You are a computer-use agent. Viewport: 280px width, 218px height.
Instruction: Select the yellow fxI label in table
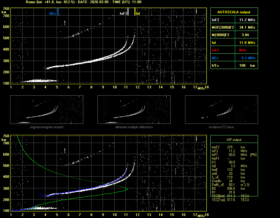coord(214,43)
